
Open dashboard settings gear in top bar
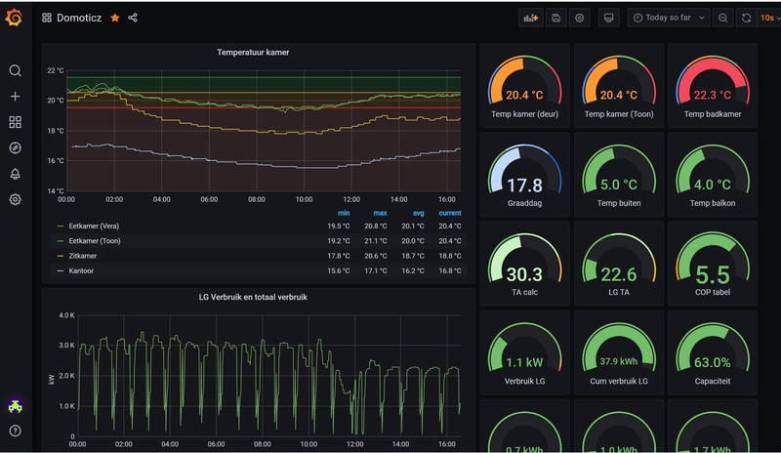(x=579, y=18)
